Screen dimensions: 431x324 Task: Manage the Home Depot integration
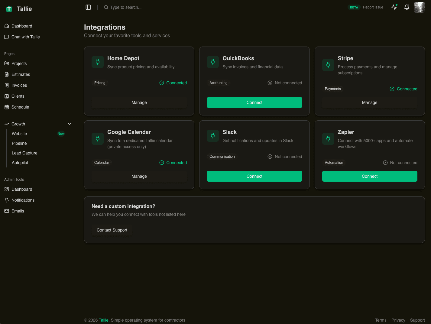pos(139,102)
